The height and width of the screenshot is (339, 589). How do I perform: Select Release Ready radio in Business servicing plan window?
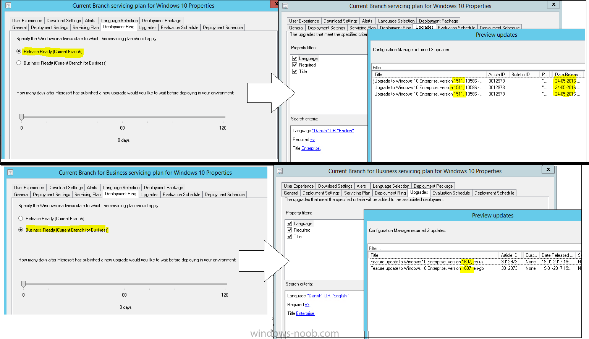point(21,218)
